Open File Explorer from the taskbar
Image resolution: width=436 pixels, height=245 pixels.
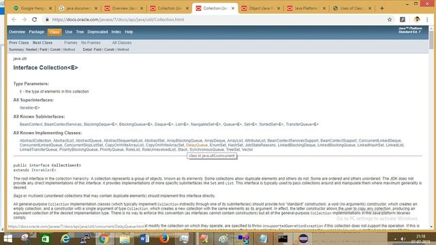click(x=124, y=239)
